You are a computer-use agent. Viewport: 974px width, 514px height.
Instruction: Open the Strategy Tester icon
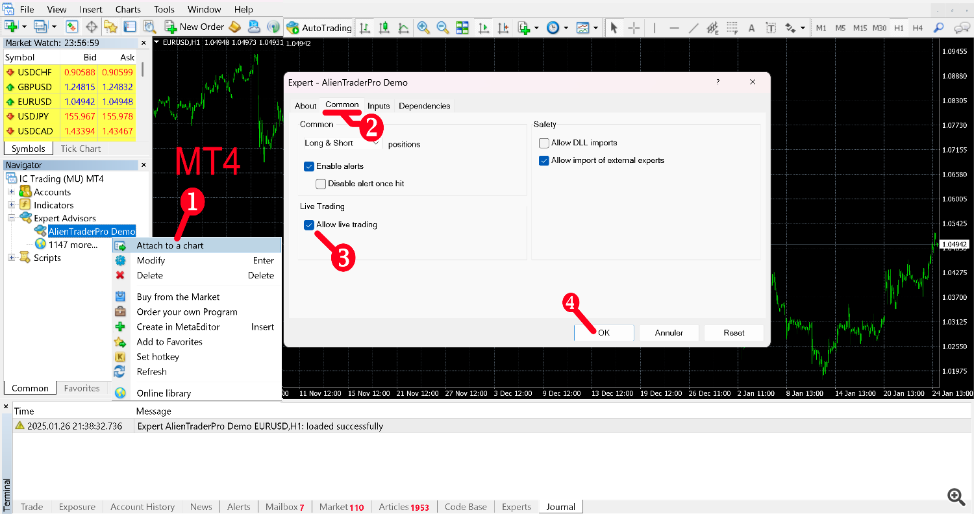coord(150,27)
